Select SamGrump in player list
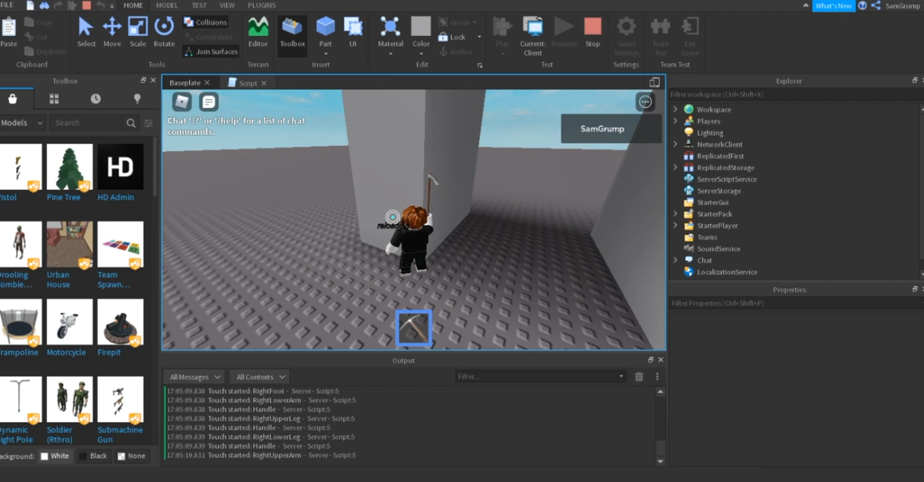Screen dimensions: 924x482 click(611, 129)
